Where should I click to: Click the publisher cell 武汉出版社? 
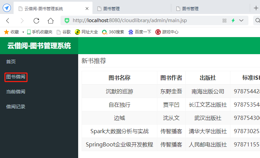[208, 118]
